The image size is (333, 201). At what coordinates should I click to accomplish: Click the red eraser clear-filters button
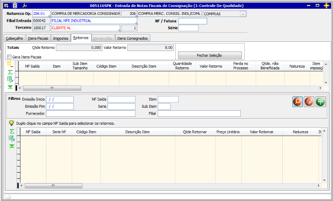[x=309, y=101]
